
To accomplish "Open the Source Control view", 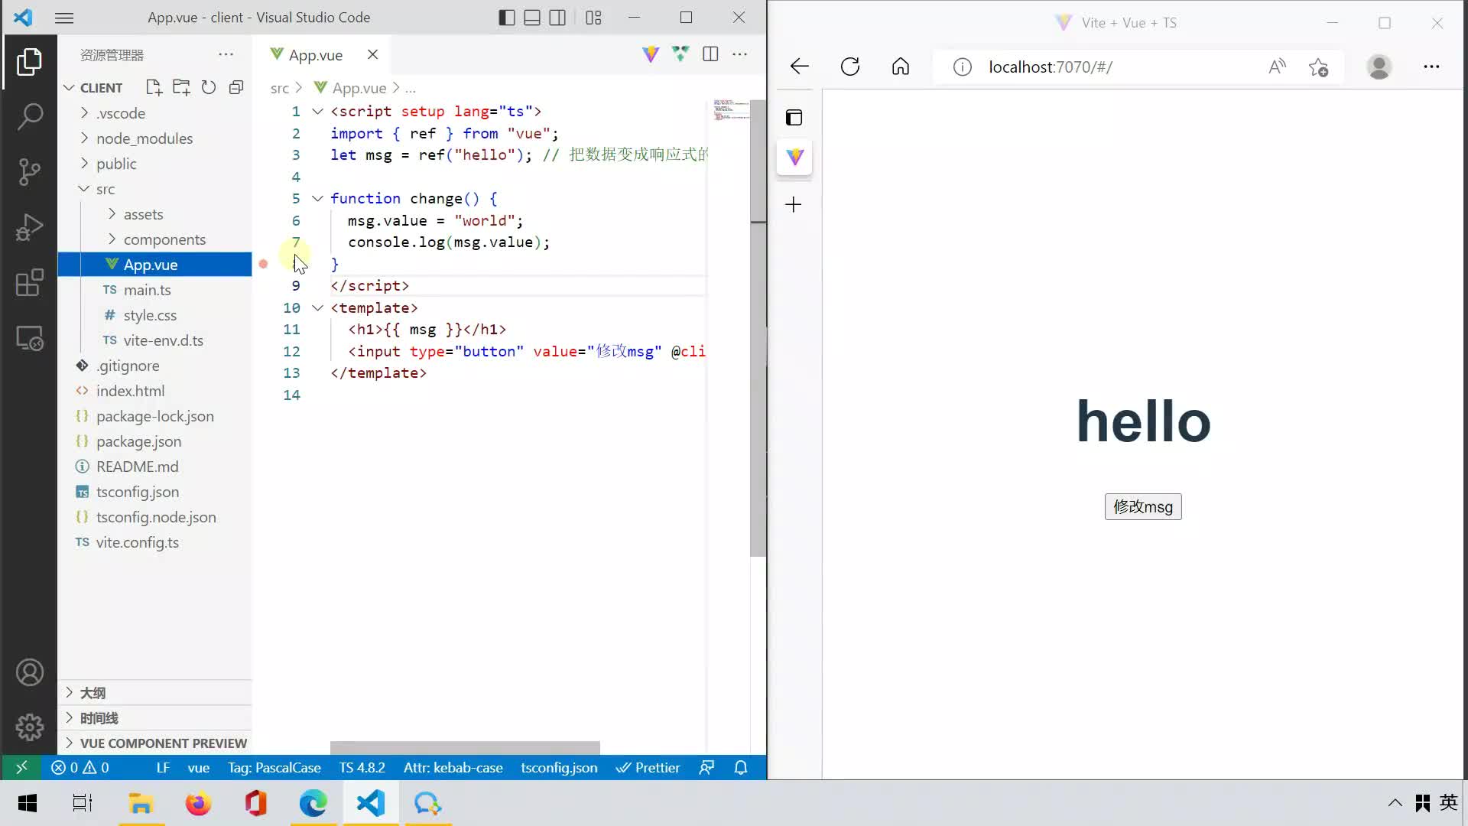I will 29,172.
